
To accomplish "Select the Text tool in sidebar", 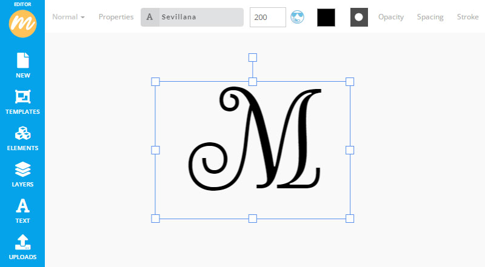I will tap(22, 211).
